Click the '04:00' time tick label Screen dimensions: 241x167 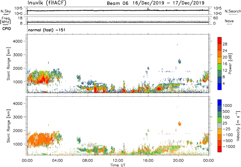[57, 161]
